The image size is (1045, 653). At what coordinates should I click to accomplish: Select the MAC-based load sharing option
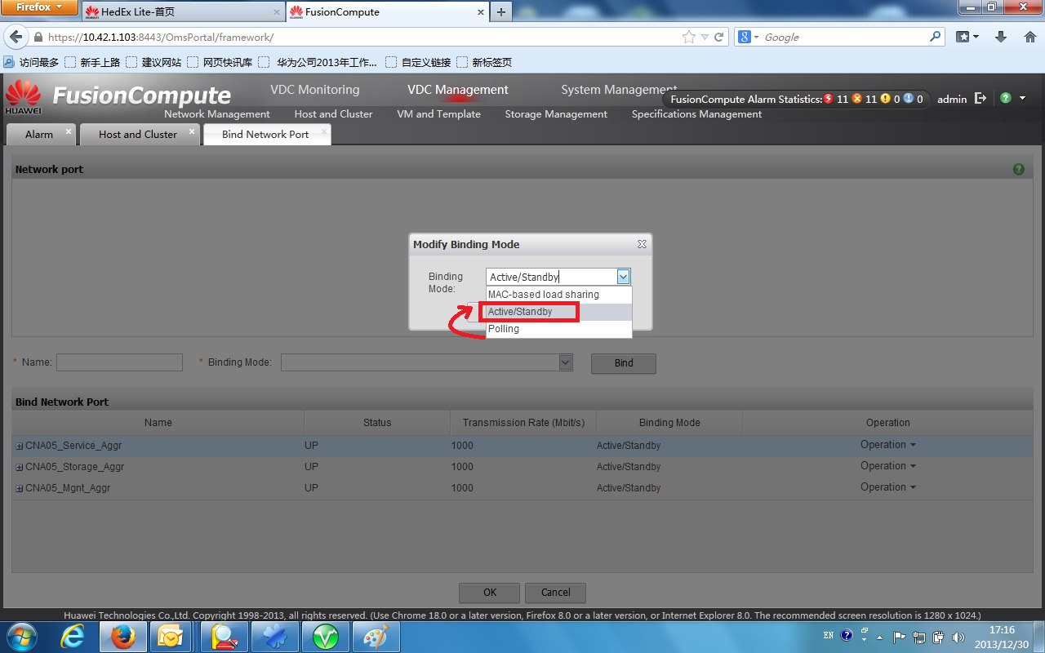[x=558, y=295]
